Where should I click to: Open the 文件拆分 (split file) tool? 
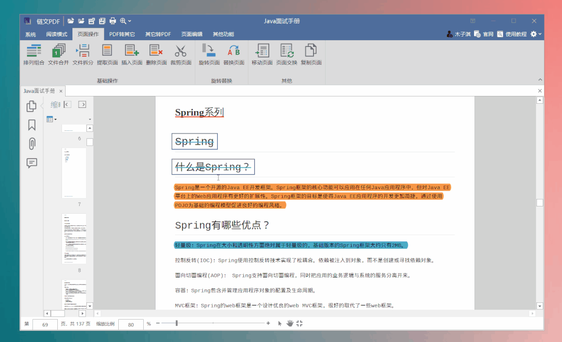point(82,55)
